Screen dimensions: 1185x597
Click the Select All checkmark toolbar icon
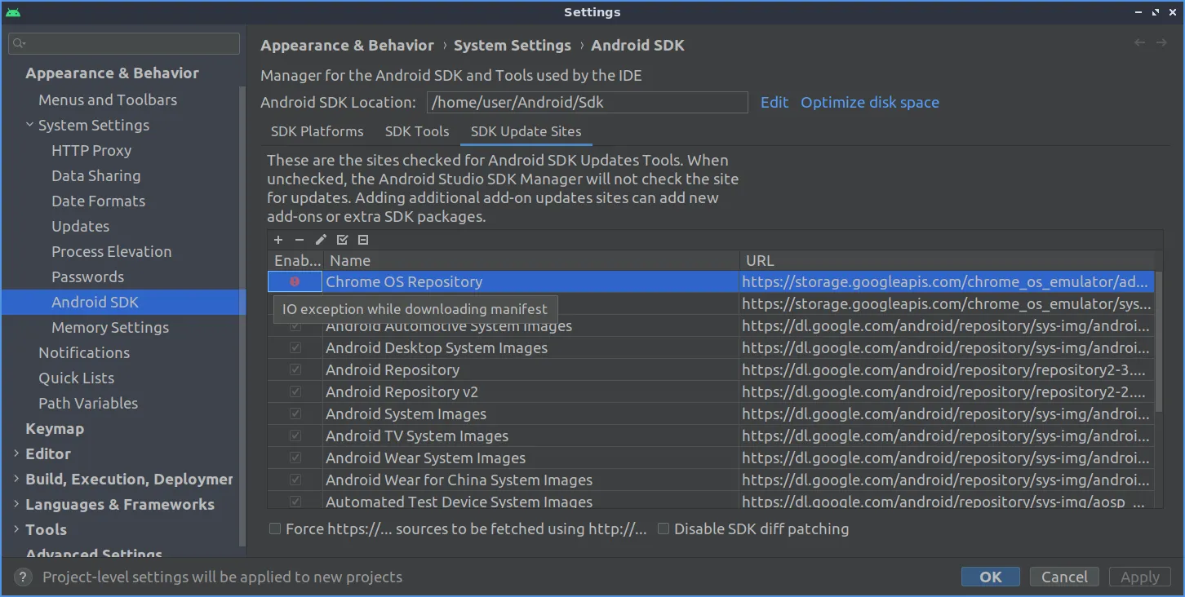(342, 240)
